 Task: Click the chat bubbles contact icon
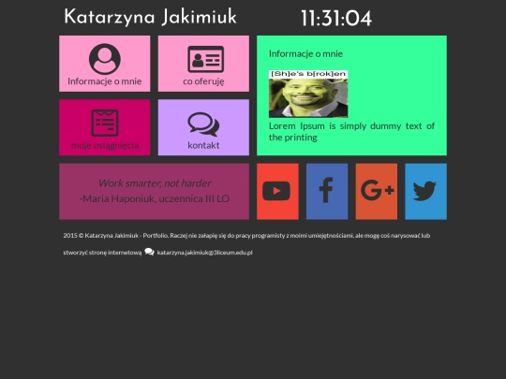(203, 124)
